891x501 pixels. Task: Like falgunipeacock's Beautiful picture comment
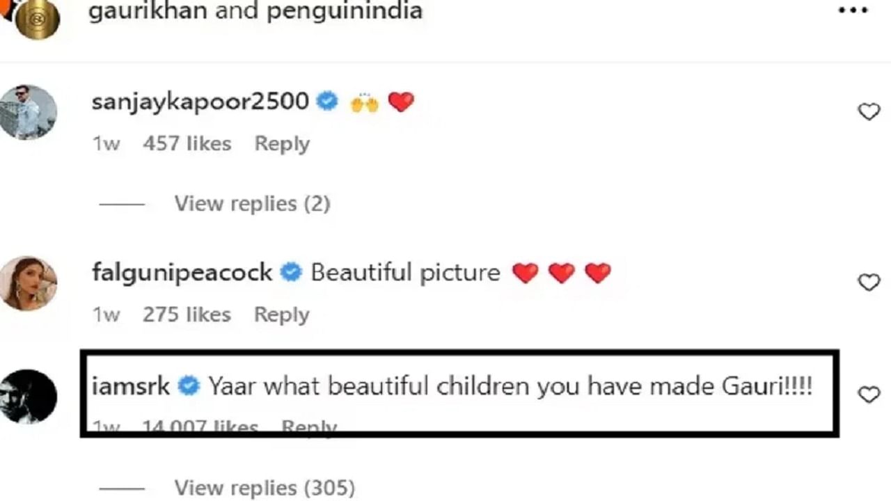[x=869, y=282]
